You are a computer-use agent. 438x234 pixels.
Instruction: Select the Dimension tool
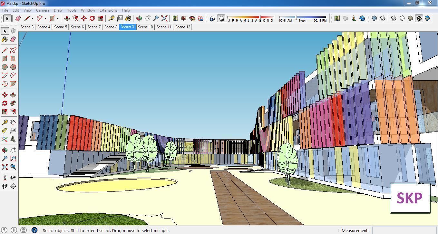click(13, 122)
